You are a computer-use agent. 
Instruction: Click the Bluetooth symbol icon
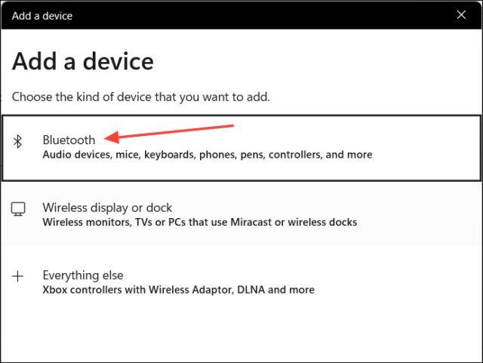coord(18,141)
